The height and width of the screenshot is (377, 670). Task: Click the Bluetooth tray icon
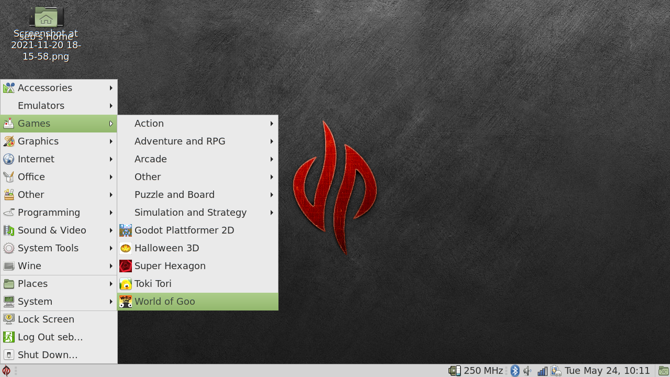(x=515, y=371)
